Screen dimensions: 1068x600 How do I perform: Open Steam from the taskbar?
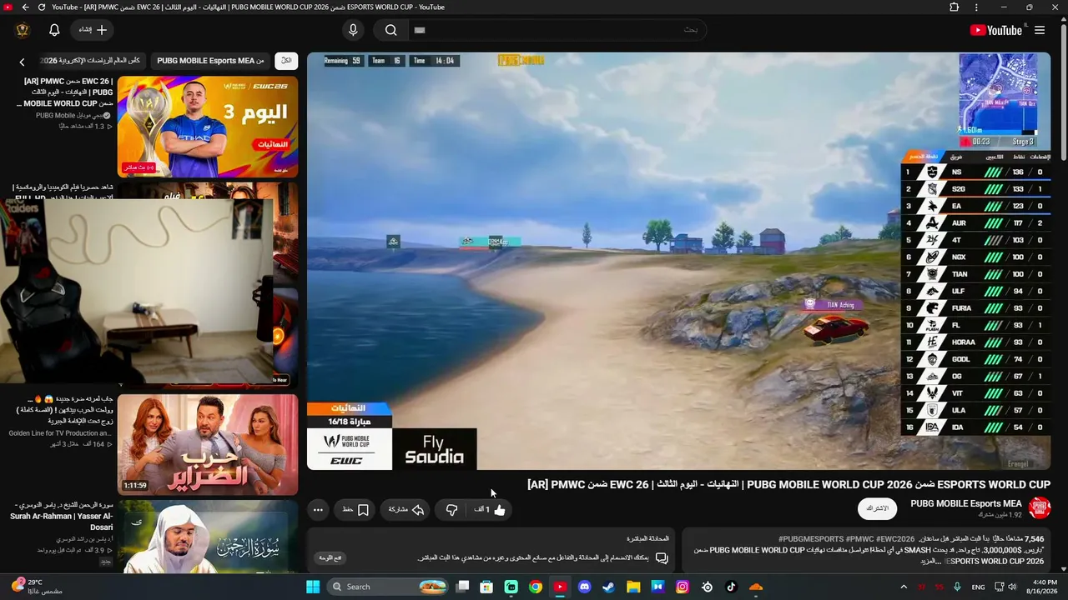[x=609, y=587]
